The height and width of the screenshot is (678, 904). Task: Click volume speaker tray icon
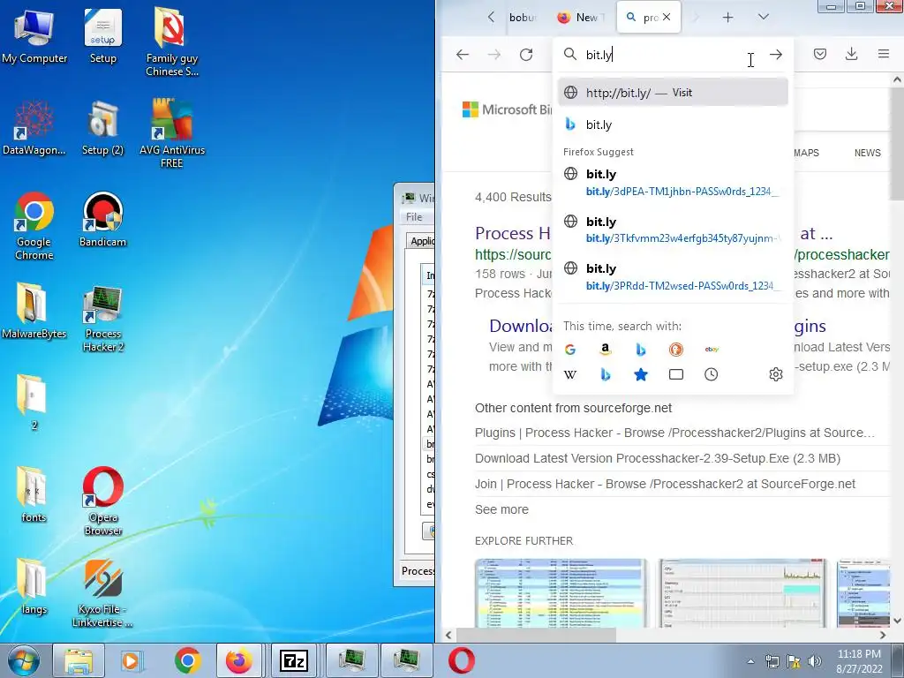click(814, 661)
